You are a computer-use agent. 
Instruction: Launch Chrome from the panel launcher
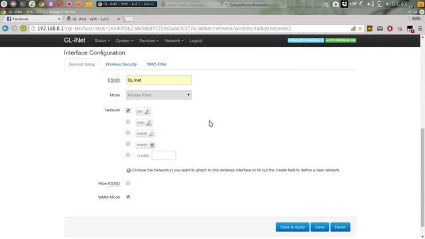pos(41,4)
